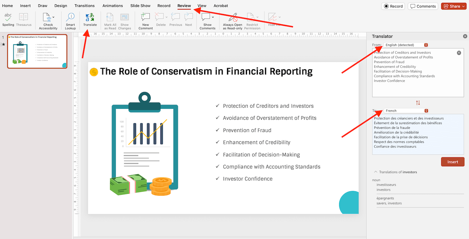Viewport: 469px width, 239px height.
Task: Click the Investor Confidence bullet
Action: tap(248, 179)
